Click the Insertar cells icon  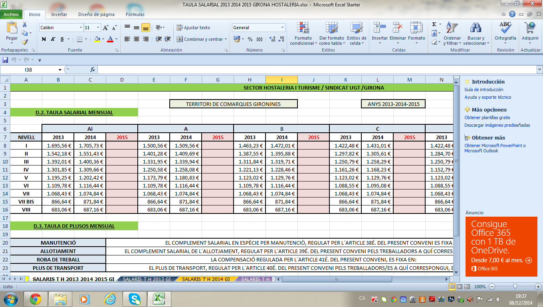tap(380, 28)
